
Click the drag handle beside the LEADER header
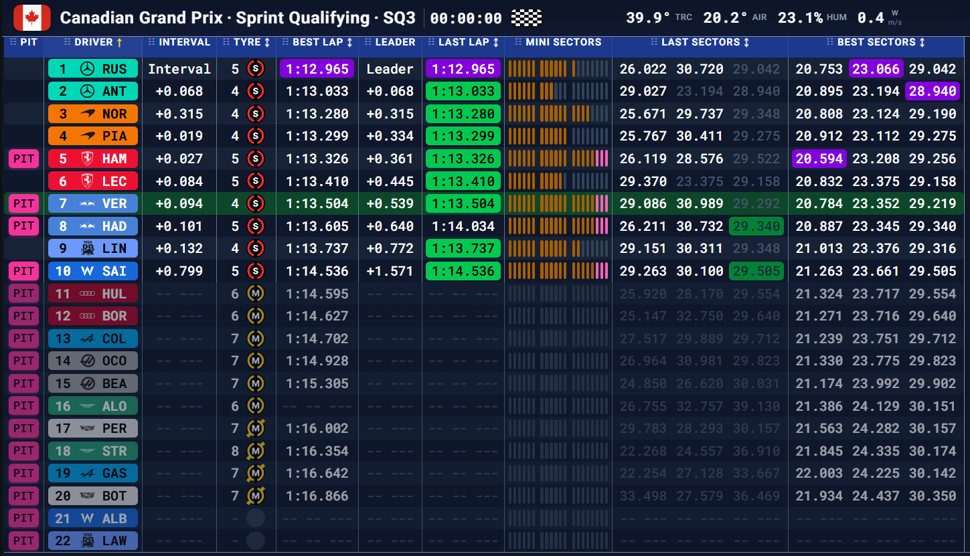tap(368, 42)
